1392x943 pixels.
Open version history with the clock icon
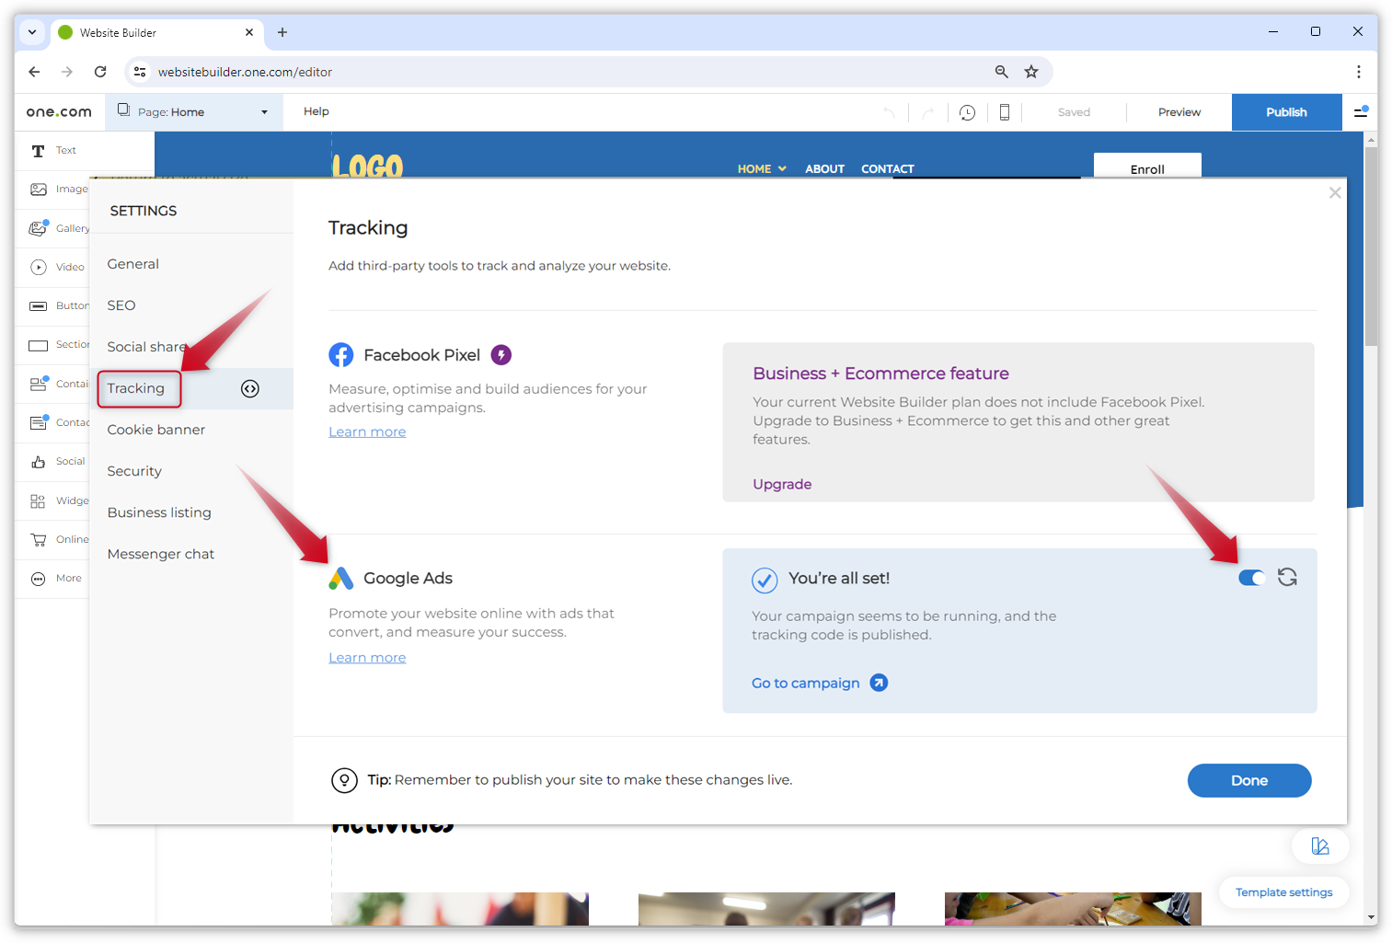coord(966,111)
